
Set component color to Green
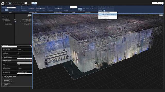9,10
